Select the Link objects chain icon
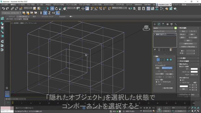Screen dimensions: 201x113 (12, 8)
